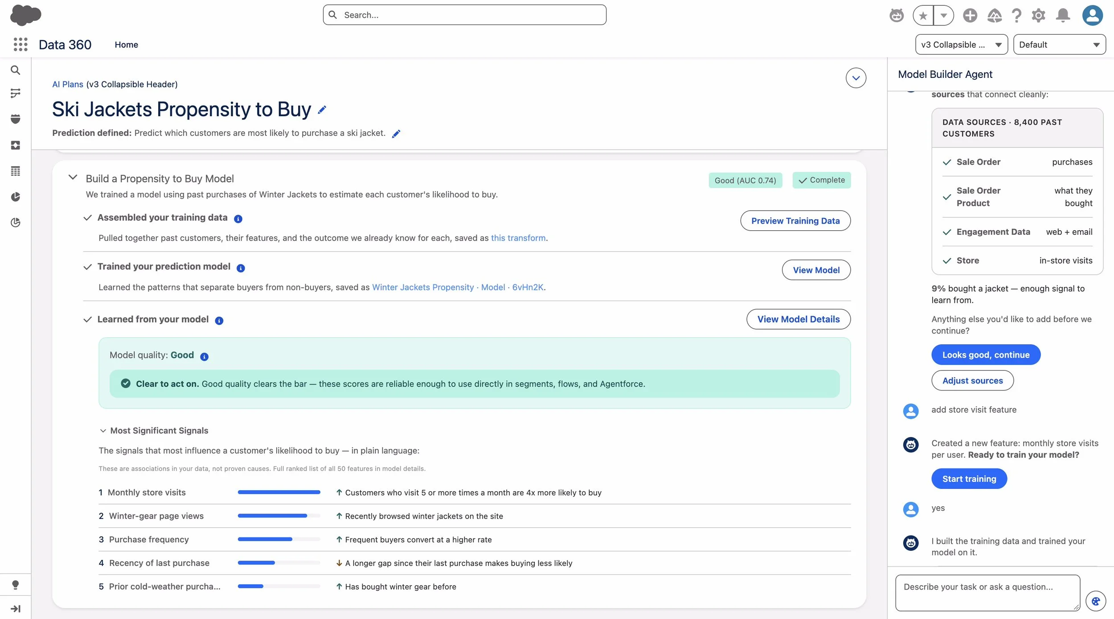
Task: Click the Preview Training Data button
Action: (795, 221)
